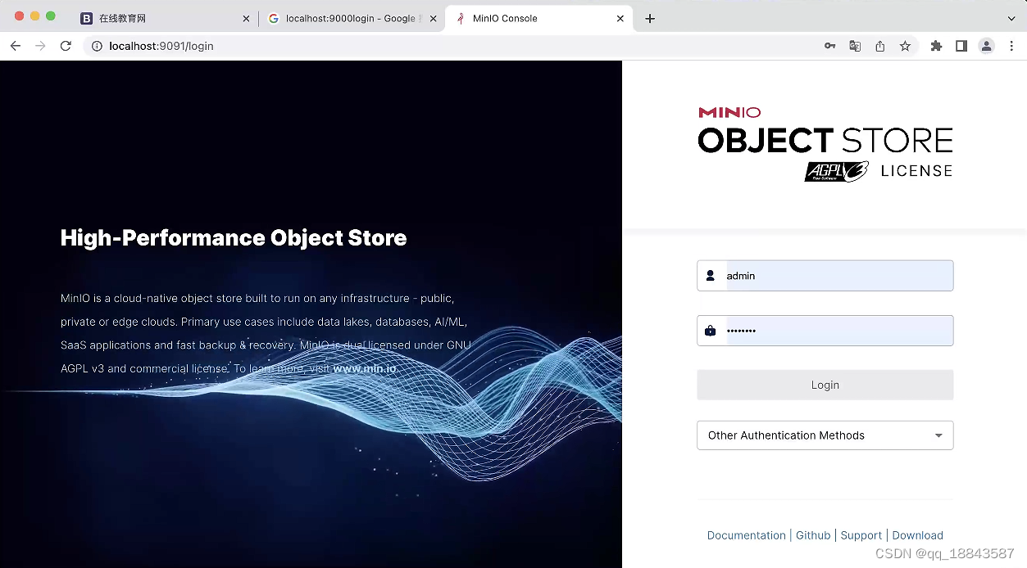This screenshot has width=1027, height=568.
Task: Click the user icon in username field
Action: [x=710, y=276]
